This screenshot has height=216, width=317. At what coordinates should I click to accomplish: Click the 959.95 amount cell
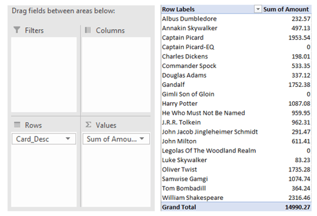click(301, 113)
